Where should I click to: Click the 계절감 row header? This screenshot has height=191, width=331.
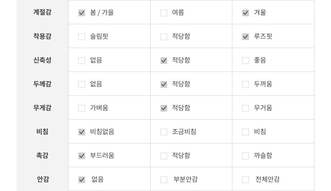(42, 12)
